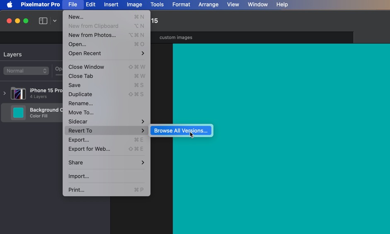
Task: Expand the iPhone 15 Pro layer group
Action: click(5, 93)
